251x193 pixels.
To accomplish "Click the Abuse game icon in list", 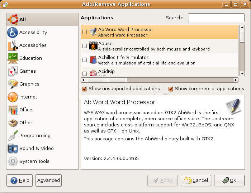I will point(93,46).
